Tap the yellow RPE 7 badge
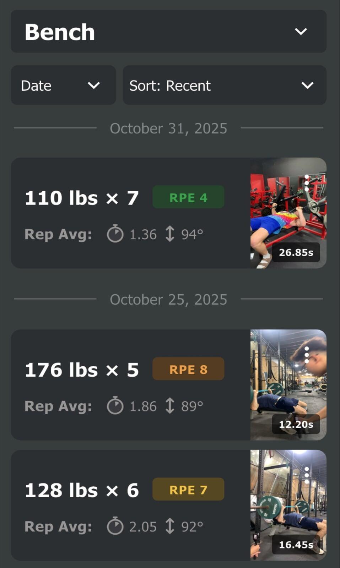 click(188, 490)
